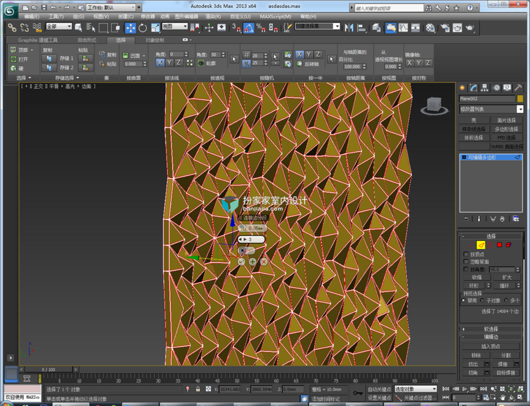This screenshot has height=406, width=530.
Task: Activate the Select and Scale tool
Action: pos(155,28)
